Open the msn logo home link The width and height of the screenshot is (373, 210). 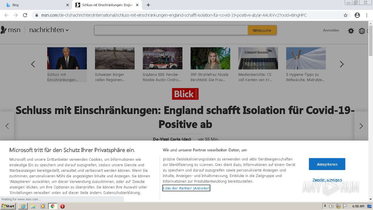[10, 30]
